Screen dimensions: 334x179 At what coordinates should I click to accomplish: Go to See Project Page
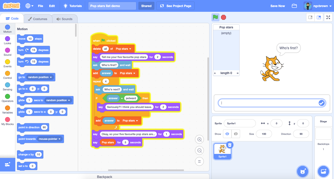tap(175, 6)
